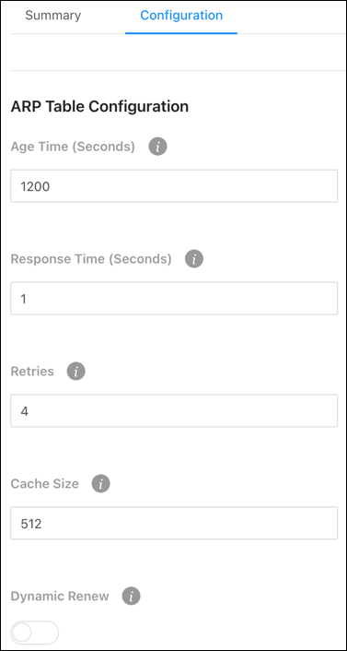The width and height of the screenshot is (347, 651).
Task: Show info for Age Time (Seconds)
Action: coord(157,147)
